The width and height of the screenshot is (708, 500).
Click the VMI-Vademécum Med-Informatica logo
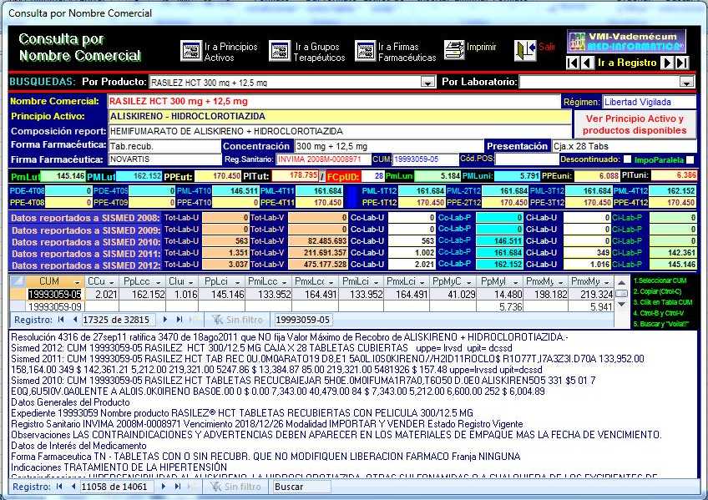627,41
